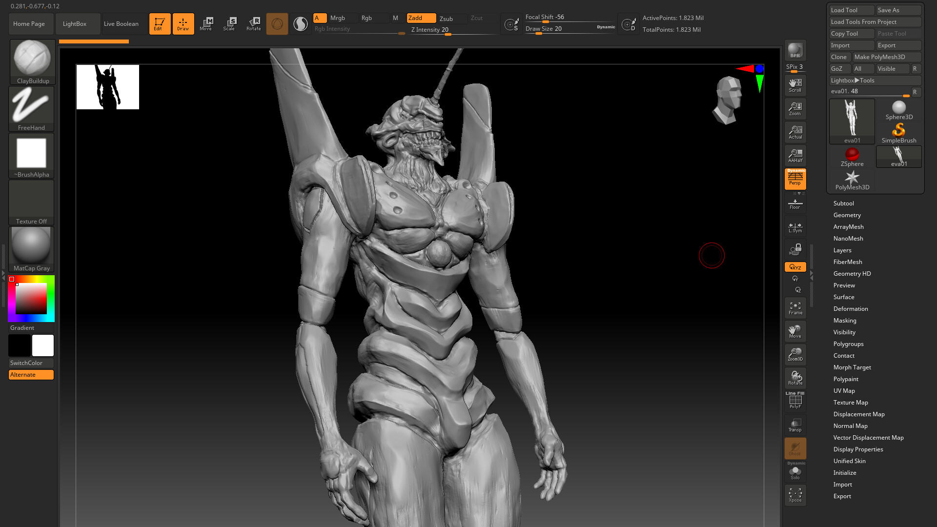The width and height of the screenshot is (937, 527).
Task: Click the AAHalf icon
Action: click(x=795, y=156)
